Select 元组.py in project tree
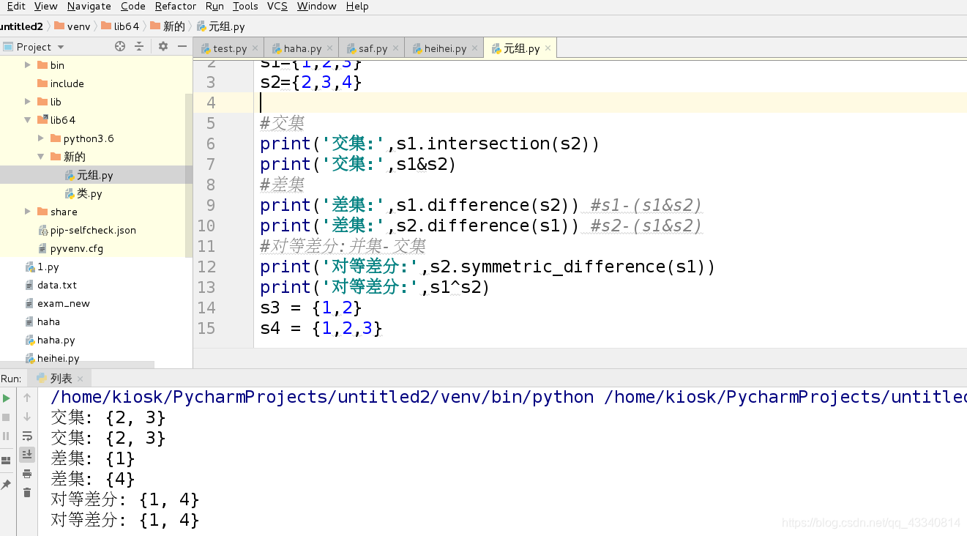 94,175
